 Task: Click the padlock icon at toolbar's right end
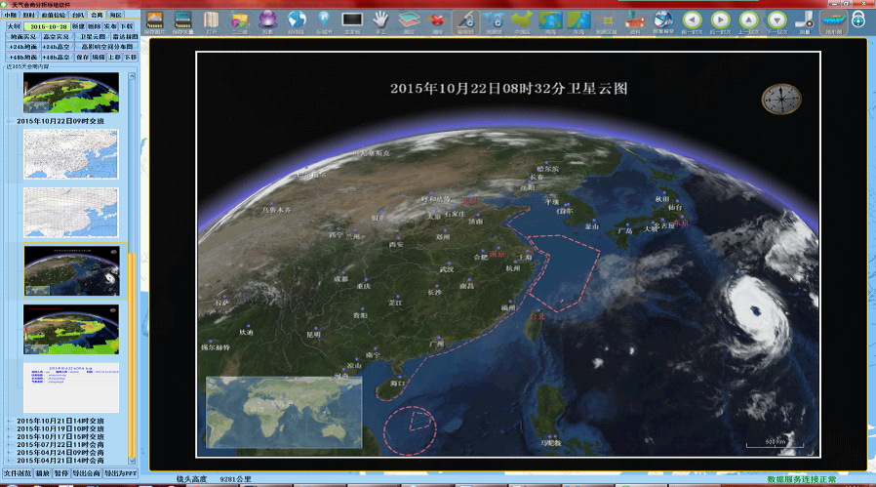coord(858,20)
